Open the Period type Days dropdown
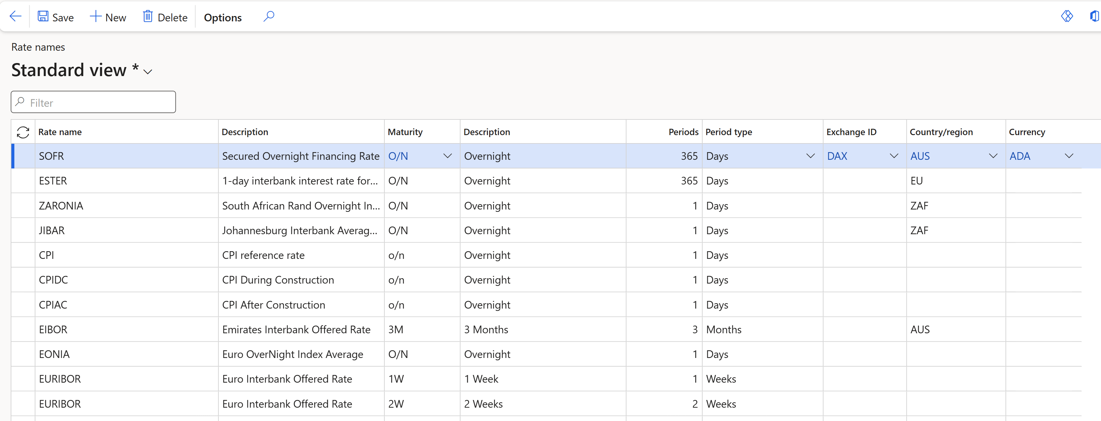Screen dimensions: 1101x421 810,156
